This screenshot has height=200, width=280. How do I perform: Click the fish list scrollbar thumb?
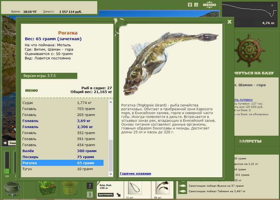(x=111, y=156)
